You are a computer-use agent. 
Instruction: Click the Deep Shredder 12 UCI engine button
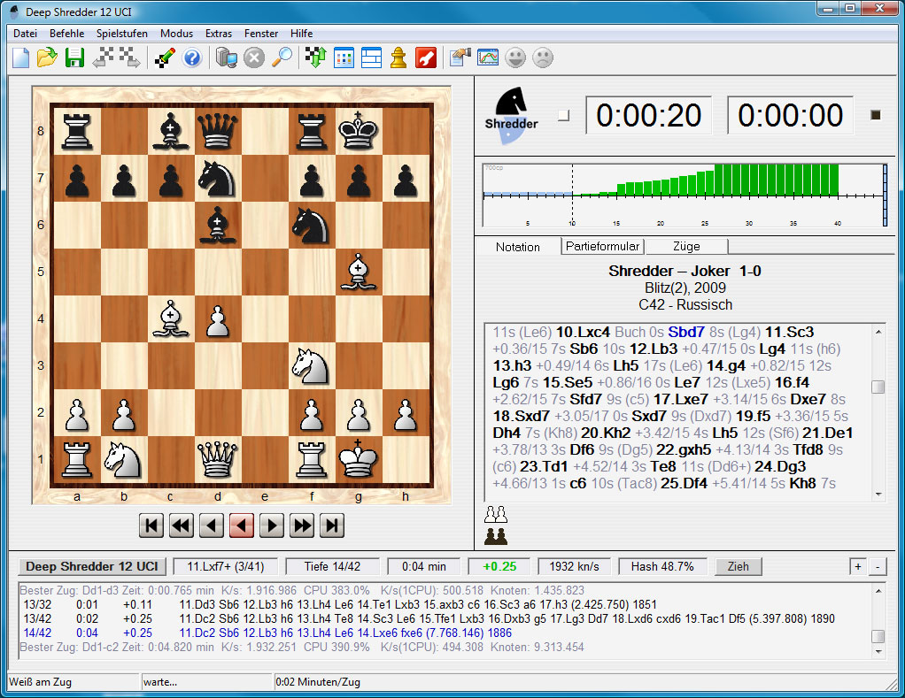point(92,566)
